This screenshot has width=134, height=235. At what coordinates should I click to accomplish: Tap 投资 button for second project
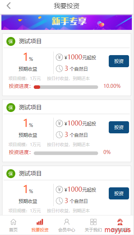[x=119, y=127]
